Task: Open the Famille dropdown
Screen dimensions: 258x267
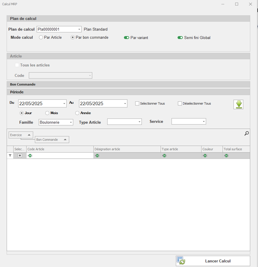Action: (71, 122)
